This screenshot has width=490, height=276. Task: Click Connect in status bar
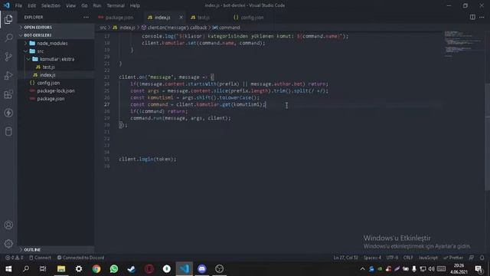pyautogui.click(x=40, y=258)
